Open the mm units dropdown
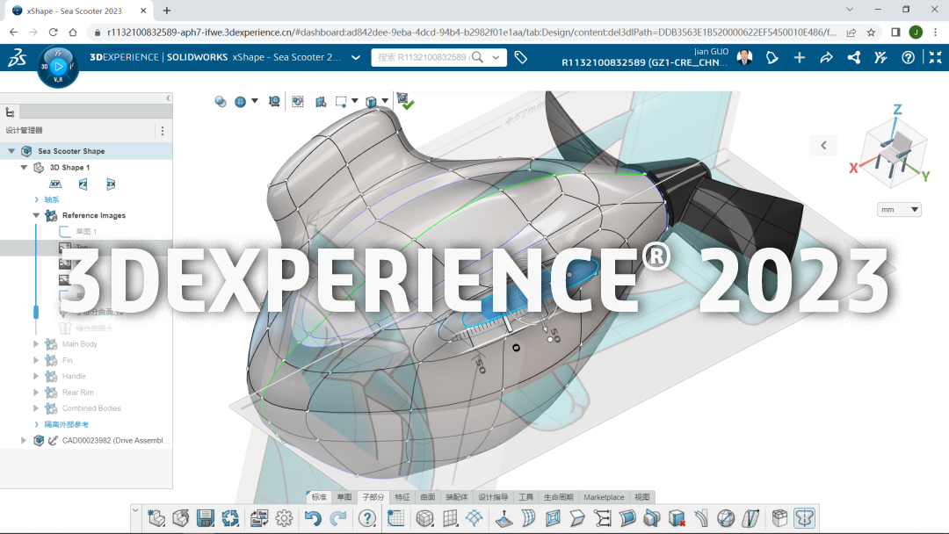 [900, 209]
